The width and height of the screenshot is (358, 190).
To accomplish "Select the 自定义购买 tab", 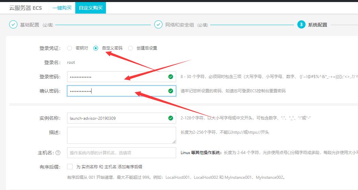I will tap(91, 8).
